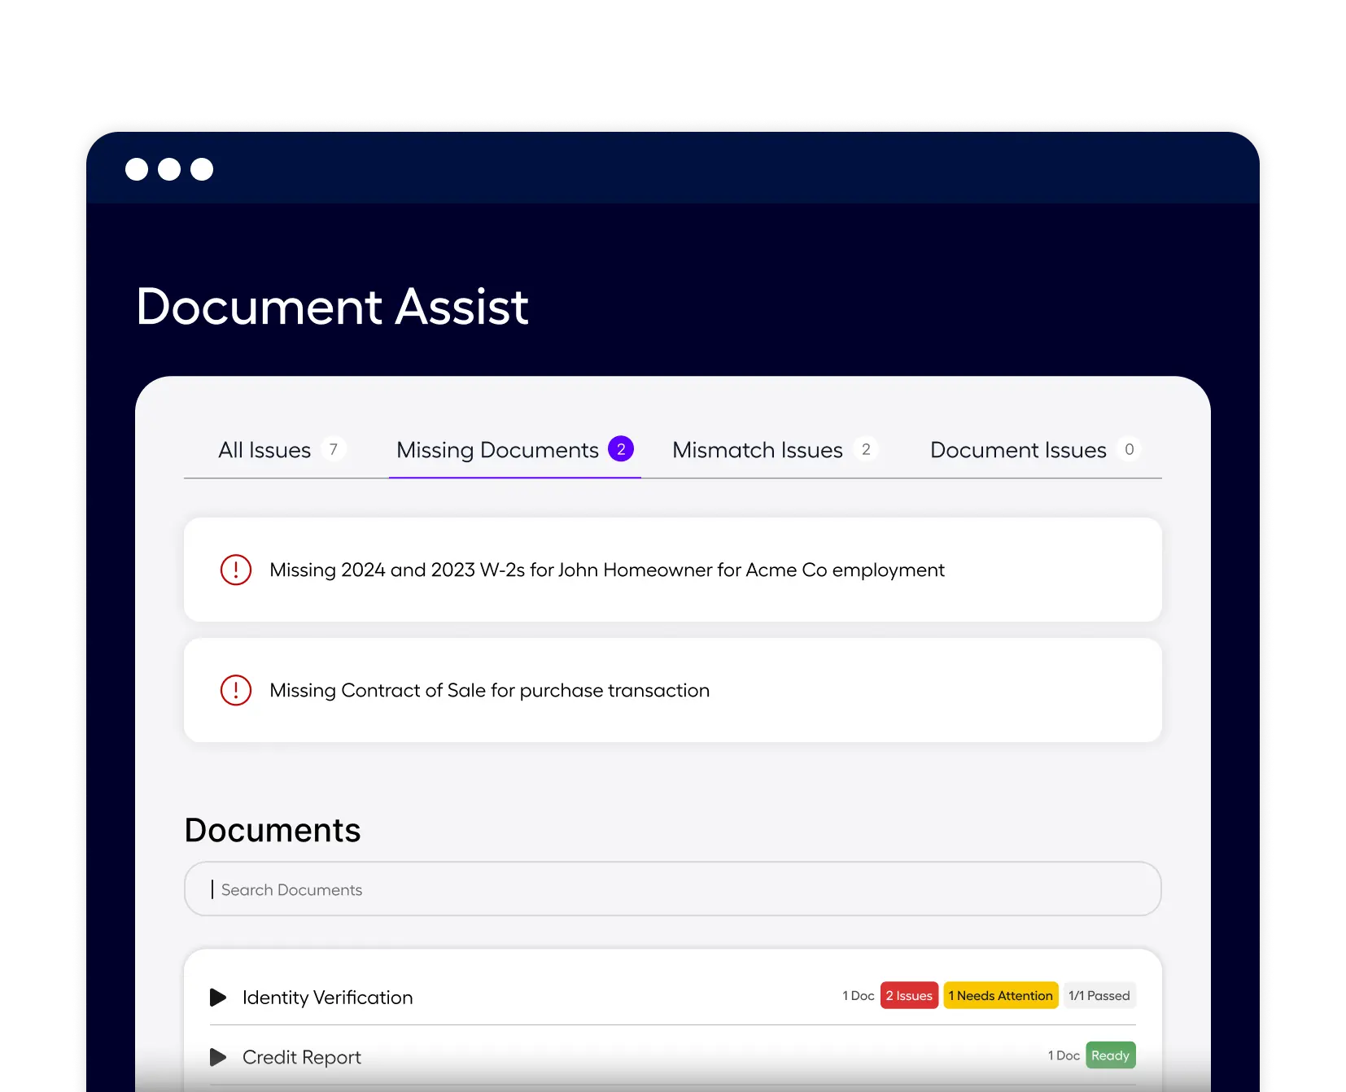Click the alert icon on the missing W-2s issue
Viewport: 1346px width, 1092px height.
pyautogui.click(x=236, y=570)
